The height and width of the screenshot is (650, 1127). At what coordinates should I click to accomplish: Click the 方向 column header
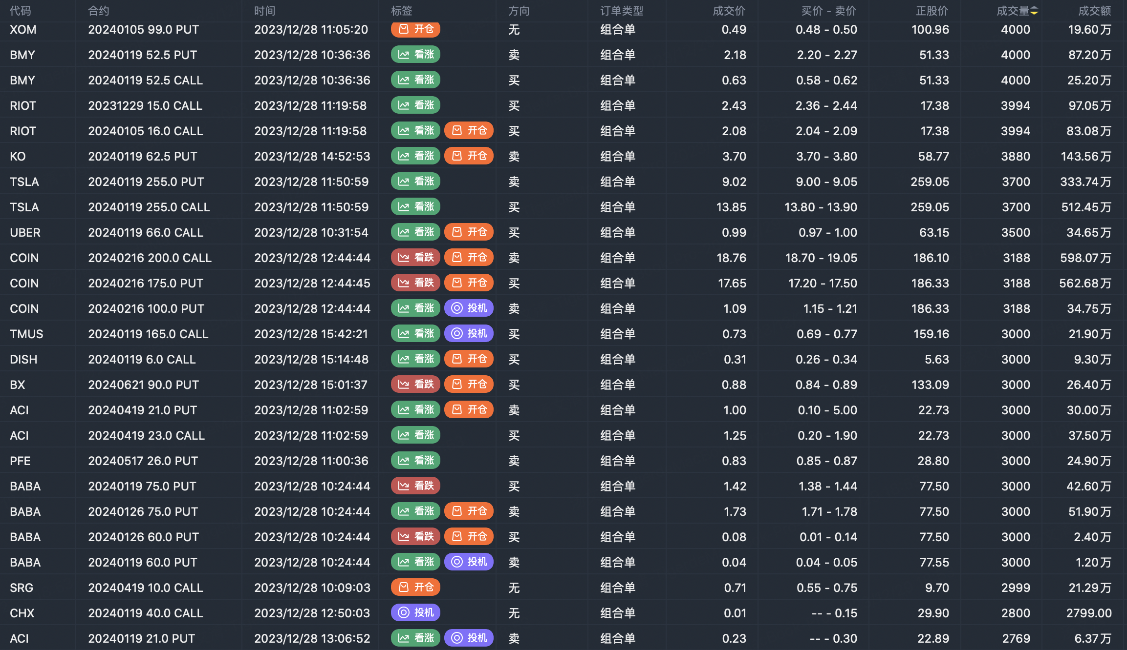pos(519,11)
